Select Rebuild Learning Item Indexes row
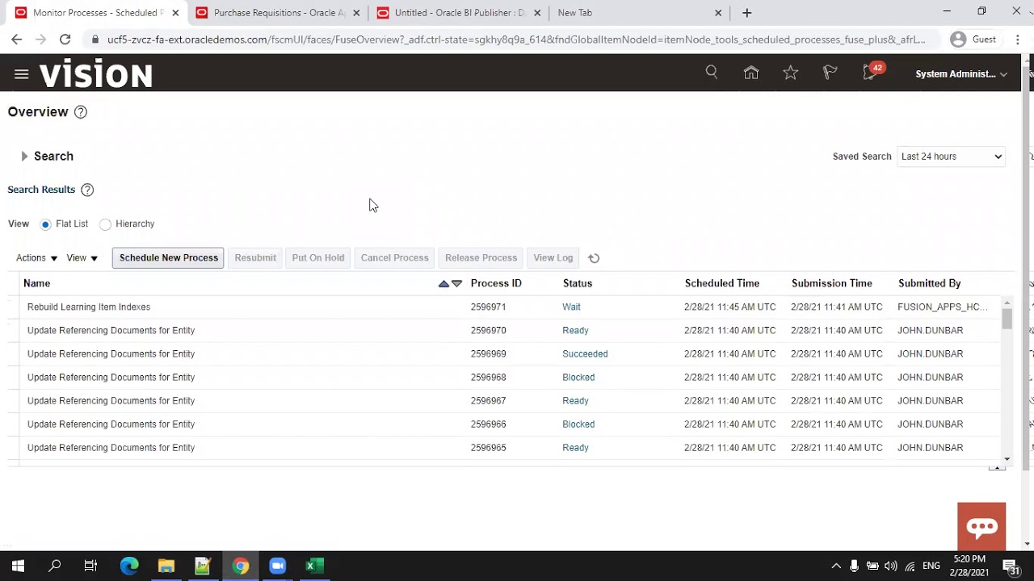Image resolution: width=1034 pixels, height=581 pixels. pos(509,307)
